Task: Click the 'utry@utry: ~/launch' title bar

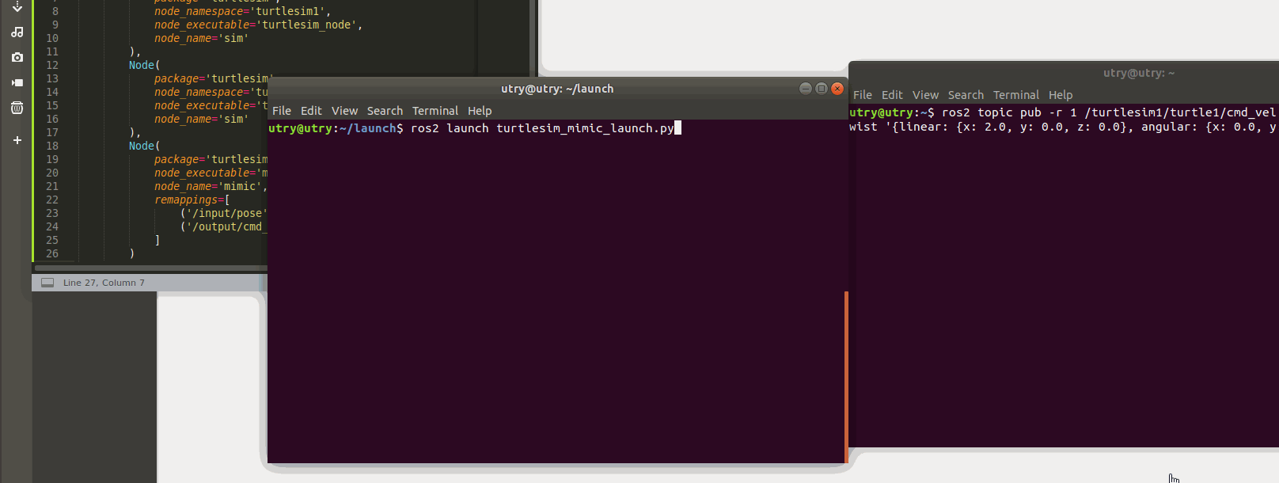Action: click(557, 89)
